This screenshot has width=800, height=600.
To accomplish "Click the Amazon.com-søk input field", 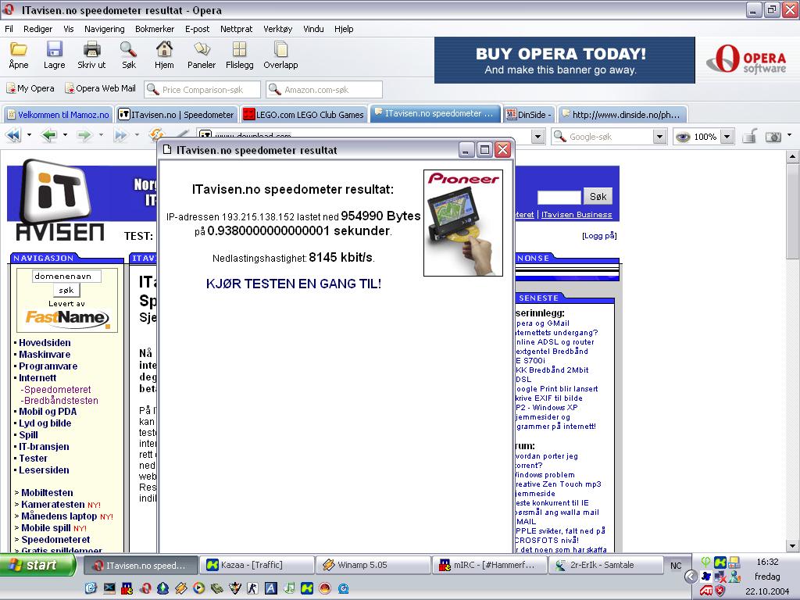I will (324, 90).
